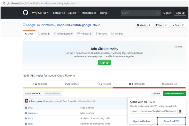Click Download ZIP
189x126 pixels.
coord(171,121)
